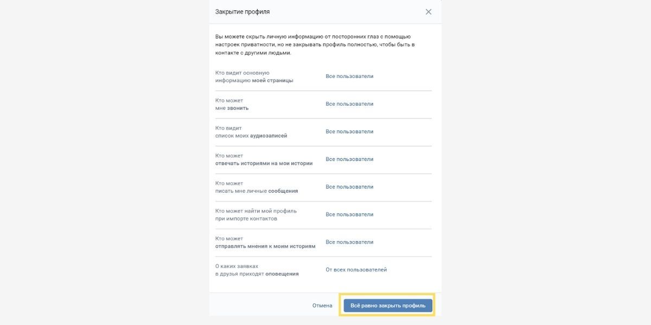
Task: Open the story opinions privacy dropdown value
Action: [x=349, y=242]
